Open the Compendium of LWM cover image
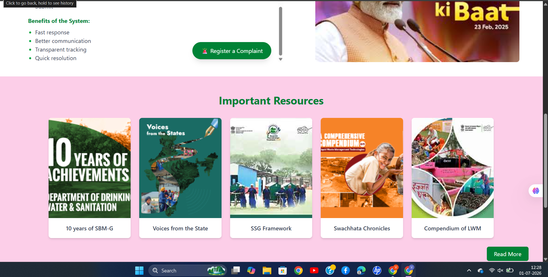This screenshot has width=548, height=277. click(x=453, y=168)
